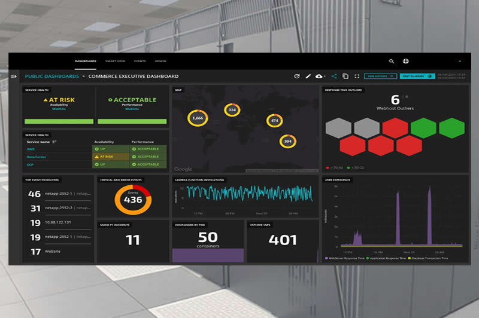Open the entities filter selector
This screenshot has height=318, width=479.
[380, 77]
